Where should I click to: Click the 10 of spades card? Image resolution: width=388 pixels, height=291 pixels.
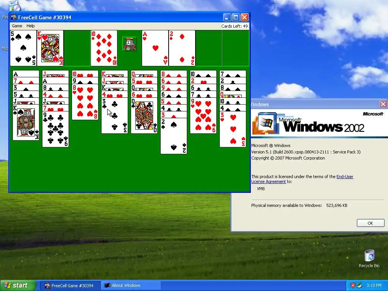click(x=203, y=74)
